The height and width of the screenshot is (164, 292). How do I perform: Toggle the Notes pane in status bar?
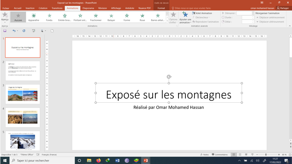point(204,155)
